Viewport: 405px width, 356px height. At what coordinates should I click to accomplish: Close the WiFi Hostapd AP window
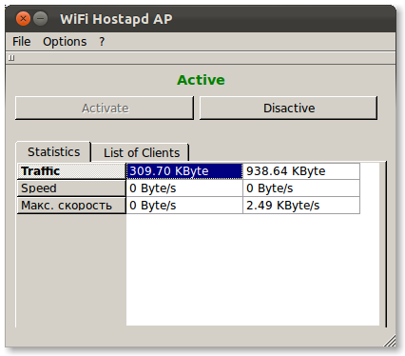tap(23, 19)
